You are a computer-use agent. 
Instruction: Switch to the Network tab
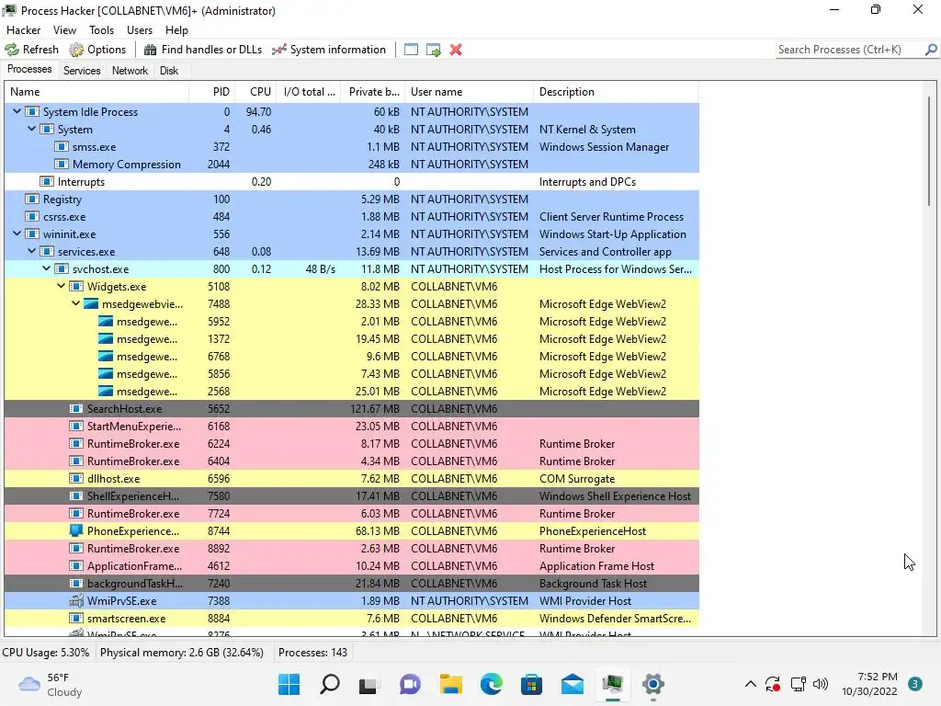130,71
